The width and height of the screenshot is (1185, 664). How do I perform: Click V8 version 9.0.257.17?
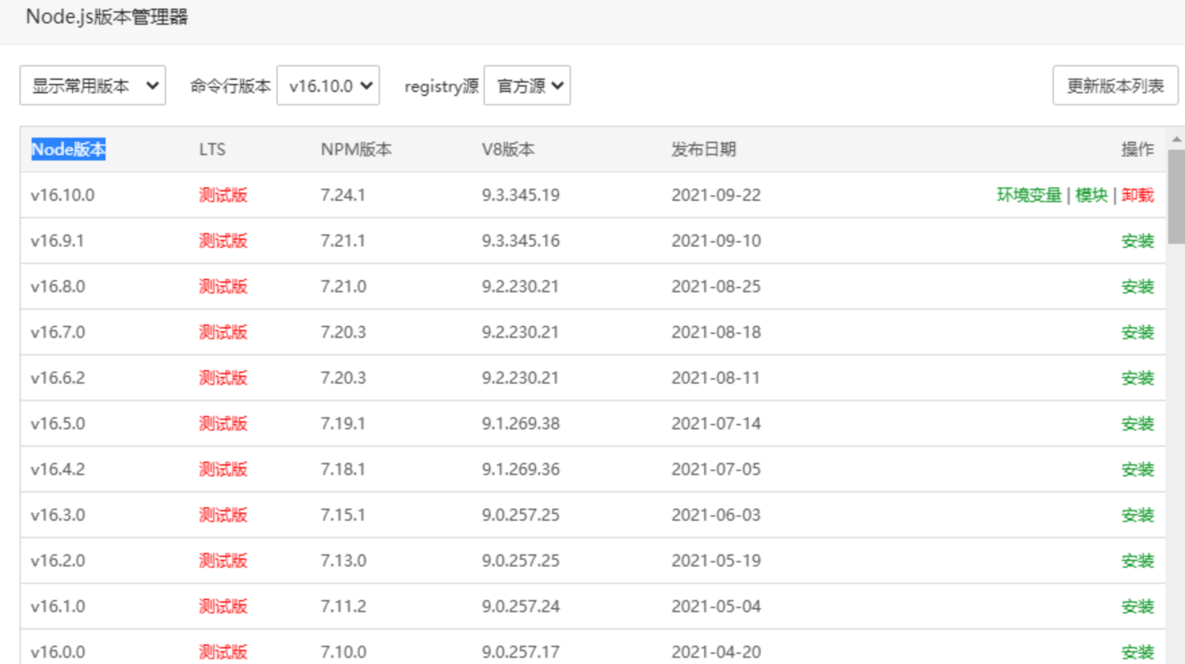coord(521,652)
